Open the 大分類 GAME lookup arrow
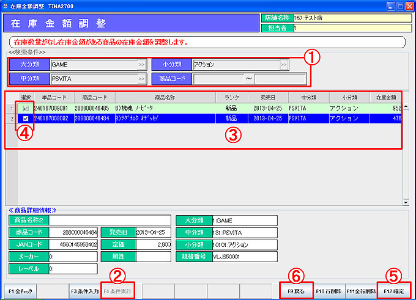Viewport: 416px width, 300px height. click(x=141, y=64)
